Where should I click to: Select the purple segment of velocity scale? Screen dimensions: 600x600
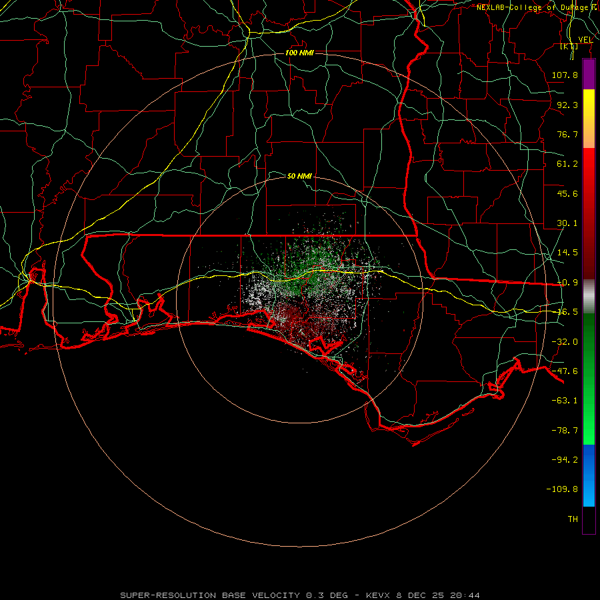589,74
